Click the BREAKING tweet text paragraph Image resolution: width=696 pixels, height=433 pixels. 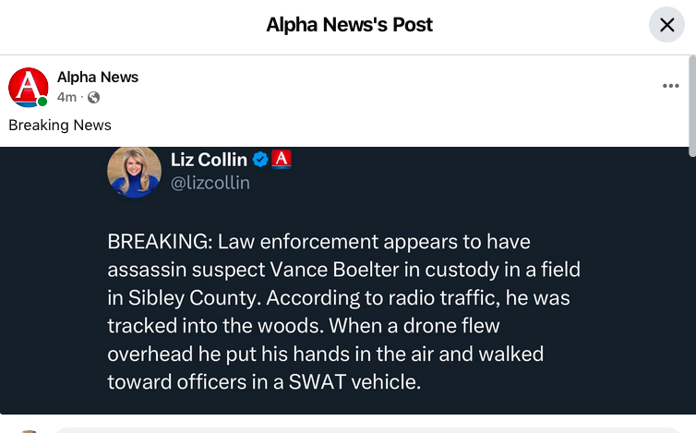coord(343,311)
